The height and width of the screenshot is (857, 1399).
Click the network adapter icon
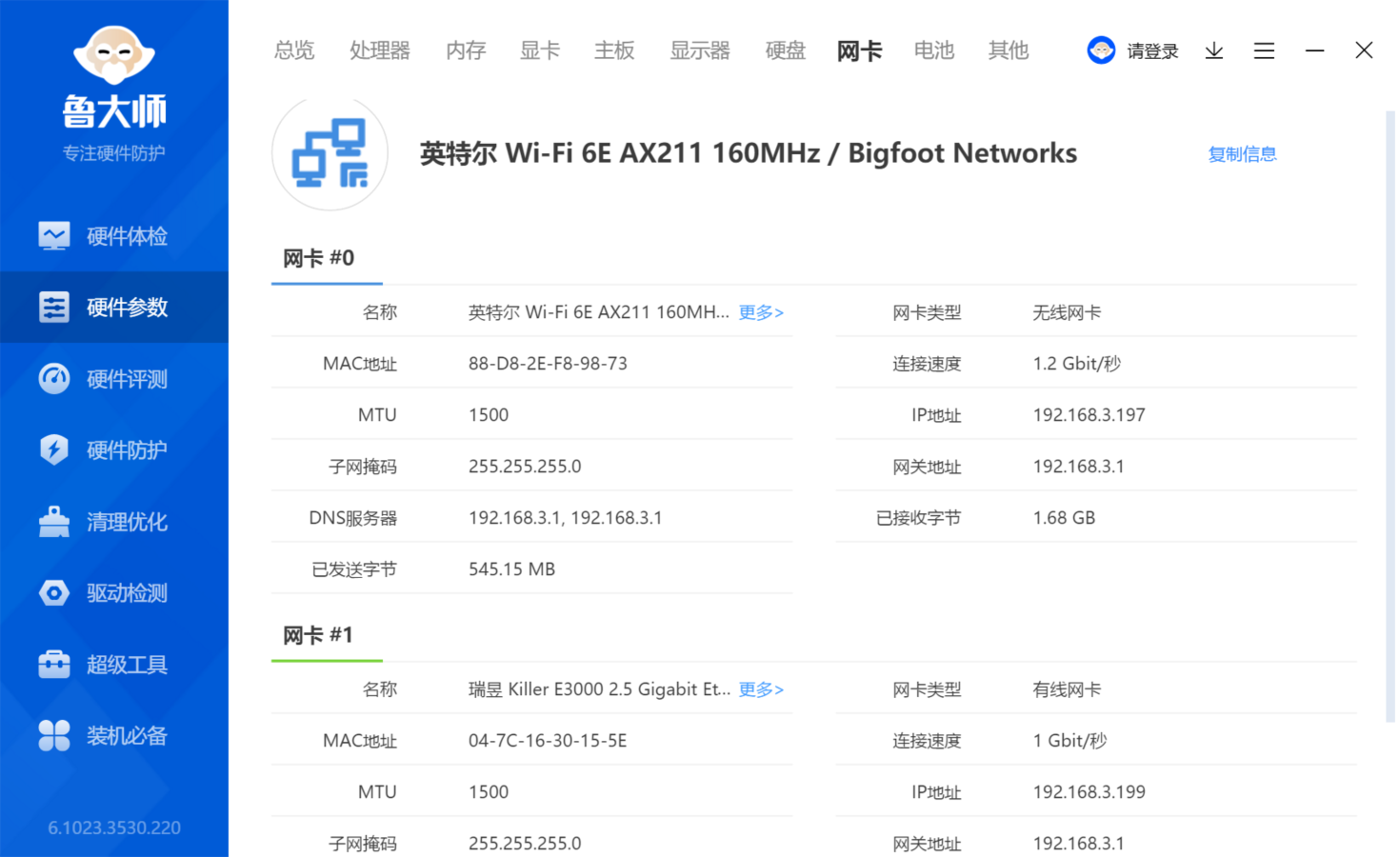pyautogui.click(x=330, y=153)
